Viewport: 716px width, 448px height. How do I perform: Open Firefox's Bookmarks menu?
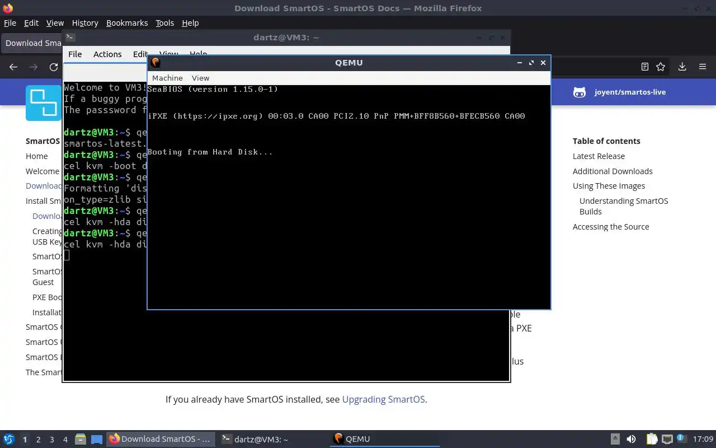127,23
